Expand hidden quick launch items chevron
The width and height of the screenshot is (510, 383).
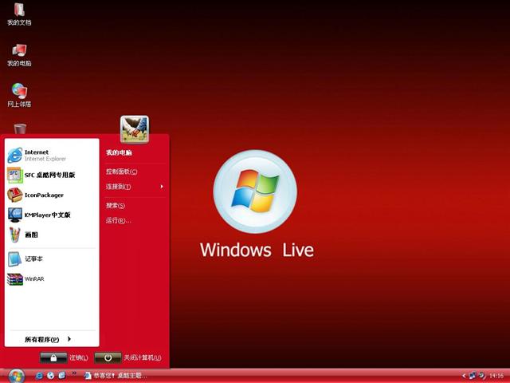(x=74, y=373)
